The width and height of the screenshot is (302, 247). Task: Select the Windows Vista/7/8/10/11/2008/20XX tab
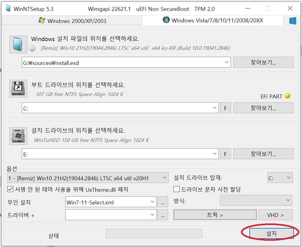coord(213,20)
